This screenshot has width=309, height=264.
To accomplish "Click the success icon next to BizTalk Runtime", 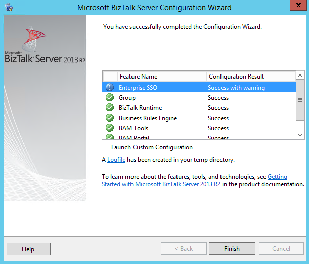I will (x=110, y=108).
